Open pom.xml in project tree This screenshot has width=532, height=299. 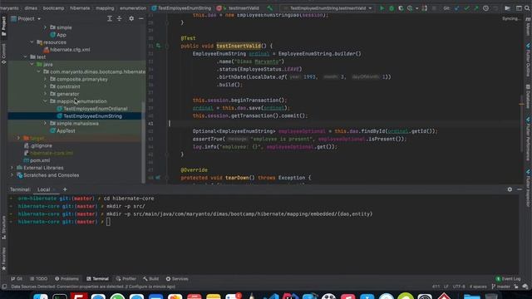click(37, 160)
